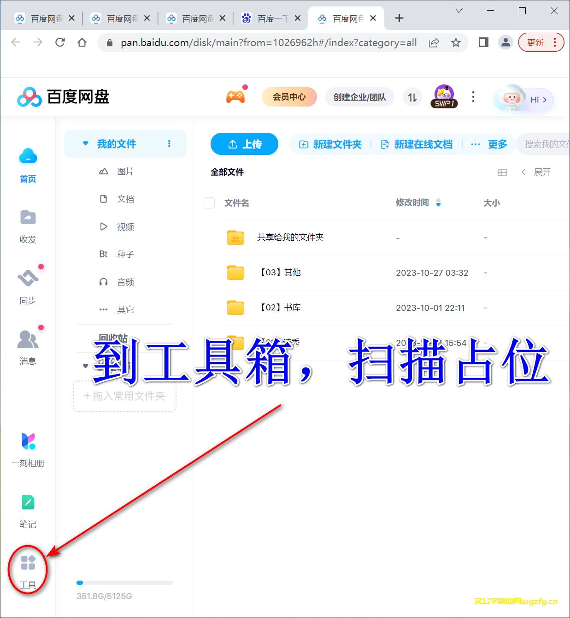570x618 pixels.
Task: Click the 351.8G/5125G storage text
Action: [x=104, y=596]
